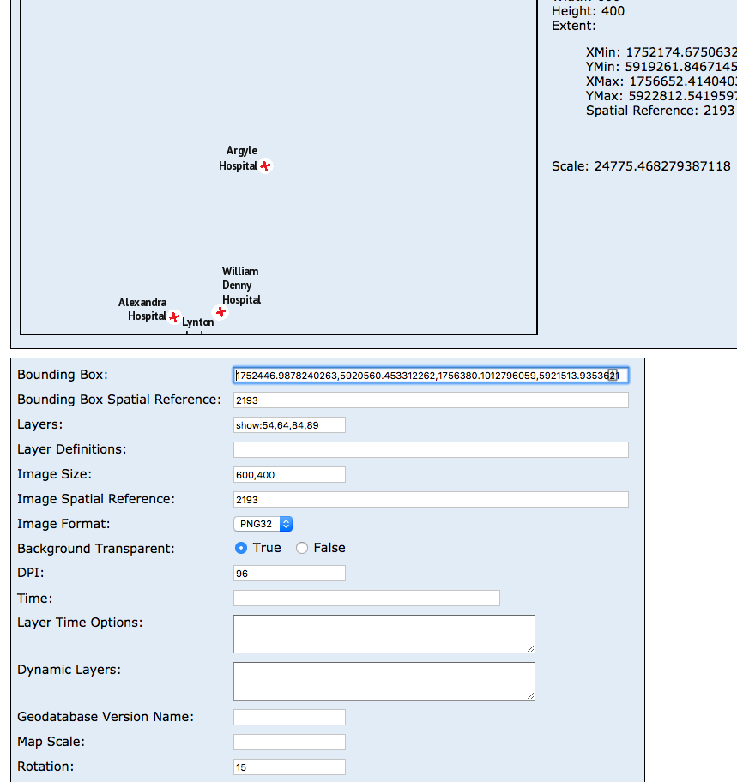Click the XMin extent value
Image resolution: width=737 pixels, height=782 pixels.
tap(681, 52)
